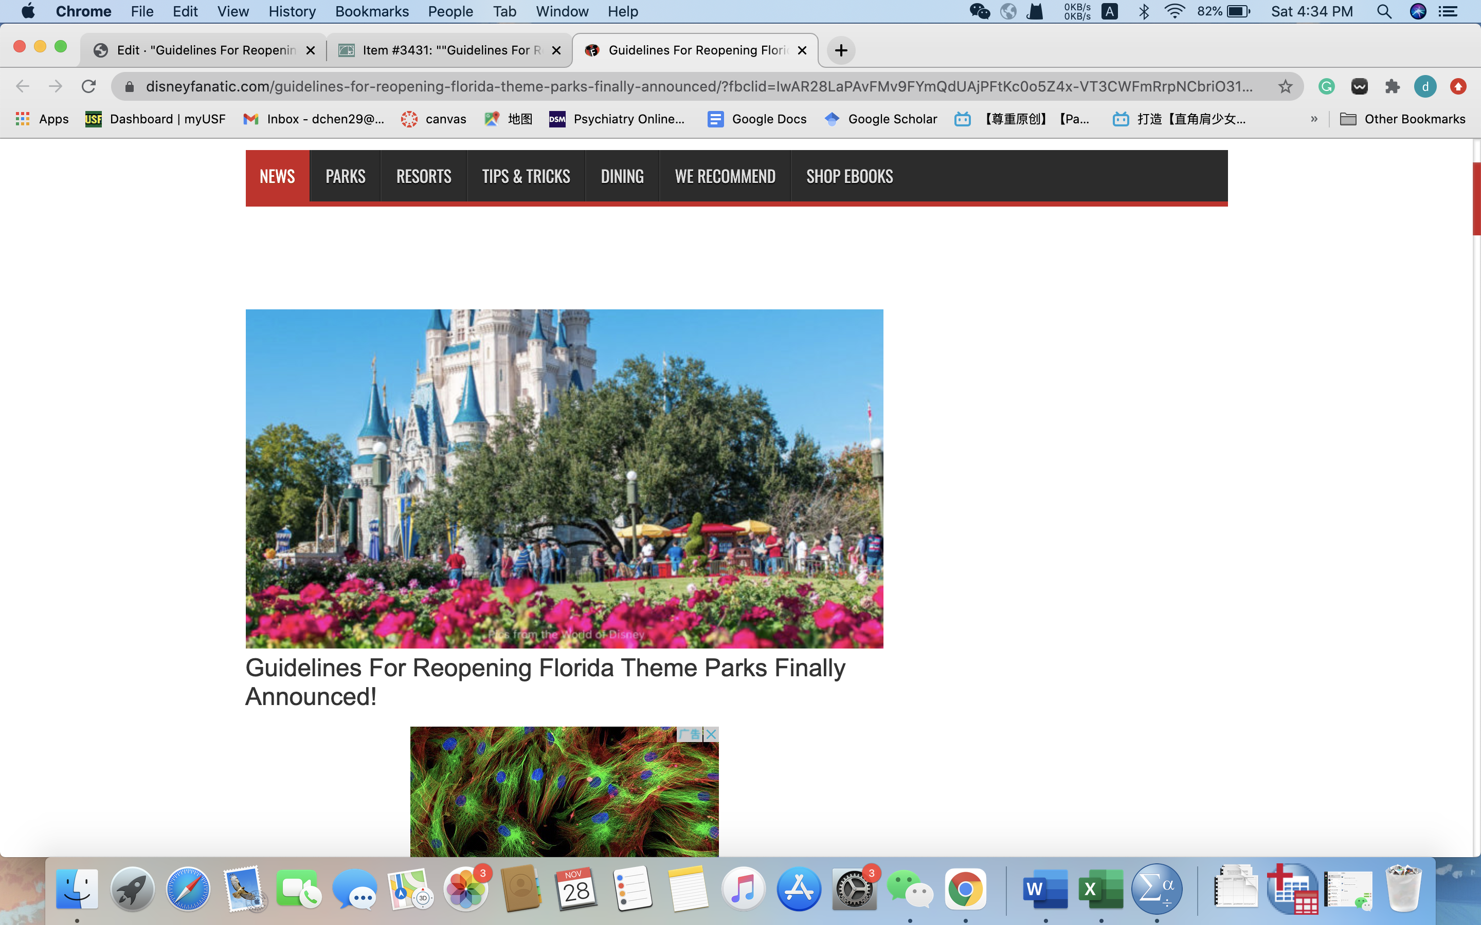The height and width of the screenshot is (925, 1481).
Task: Bookmark this page with star icon
Action: (1285, 86)
